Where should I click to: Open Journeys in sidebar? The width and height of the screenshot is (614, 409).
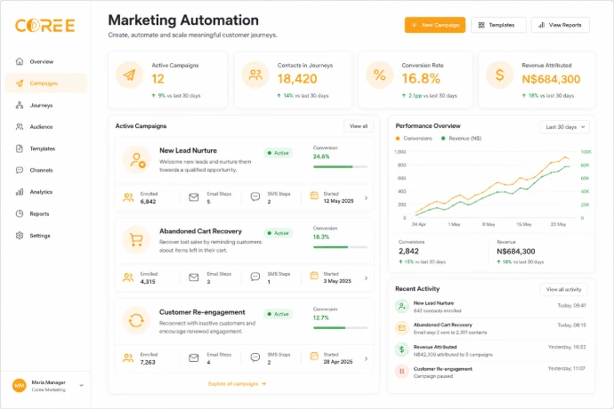pos(45,105)
